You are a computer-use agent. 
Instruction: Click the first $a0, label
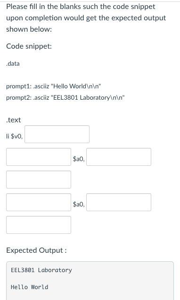tap(79, 159)
